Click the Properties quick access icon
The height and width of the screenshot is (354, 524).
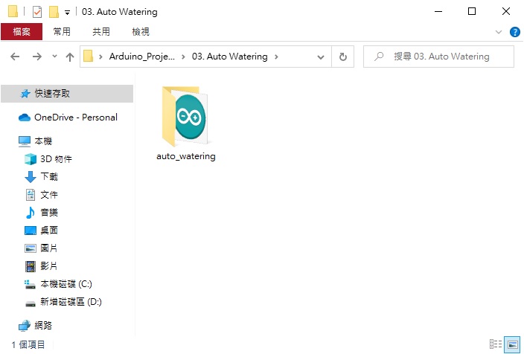coord(37,12)
